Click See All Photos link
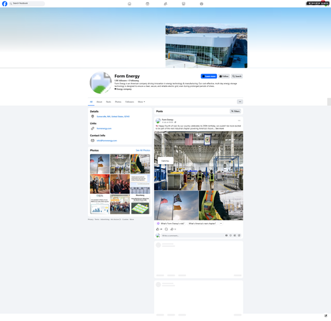The height and width of the screenshot is (321, 331). pos(143,150)
